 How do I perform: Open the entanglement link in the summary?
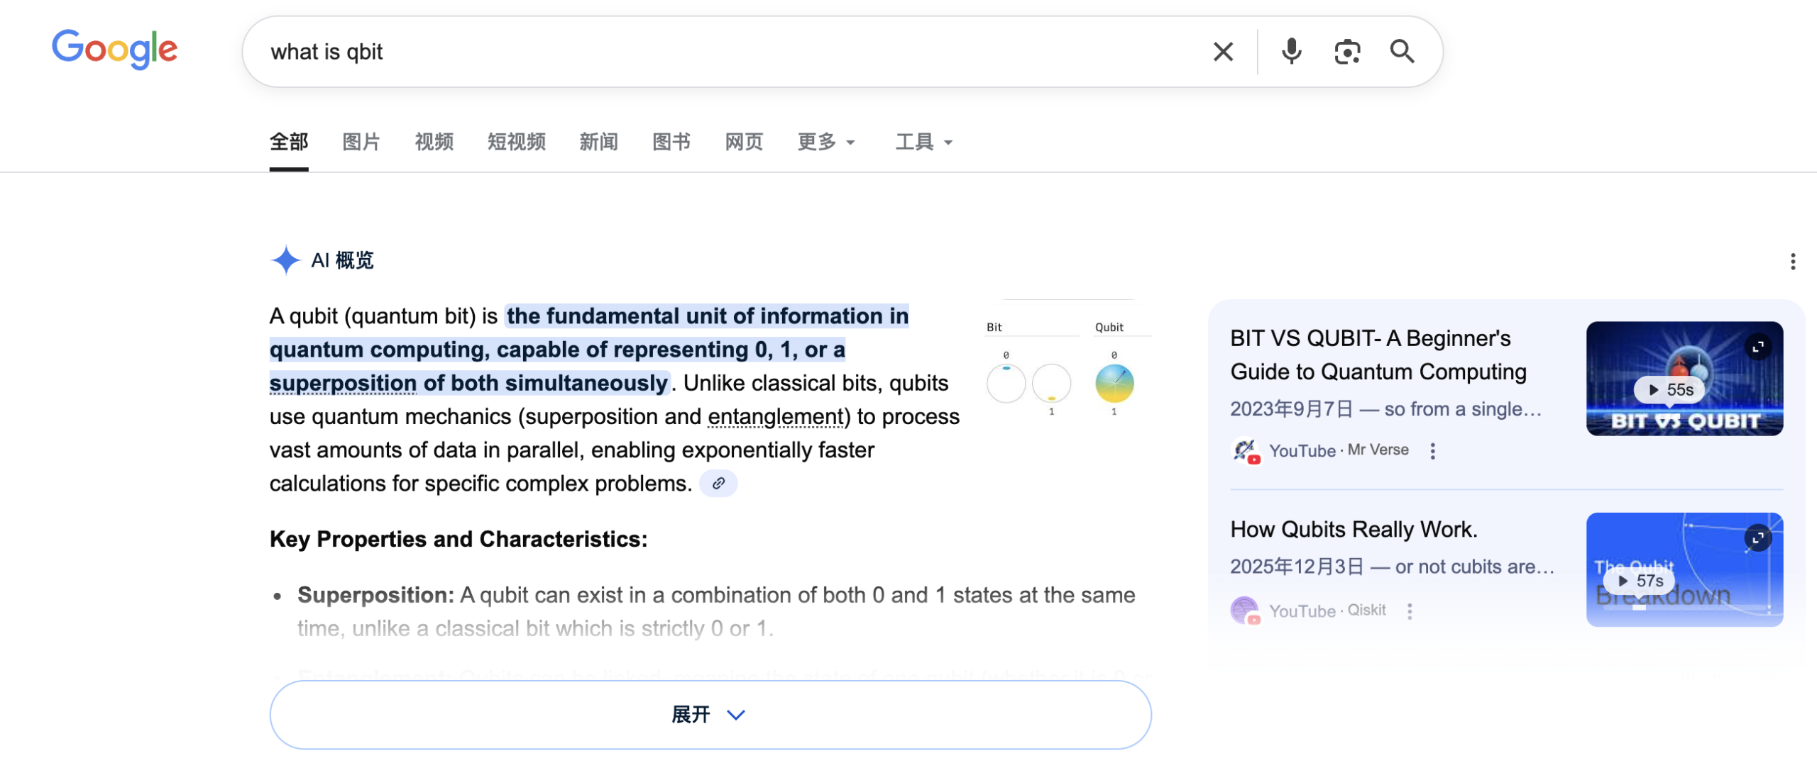[775, 417]
